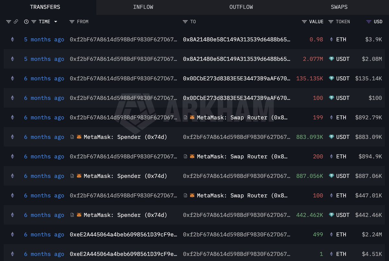
Task: Expand the TIME sort dropdown caret
Action: click(55, 22)
